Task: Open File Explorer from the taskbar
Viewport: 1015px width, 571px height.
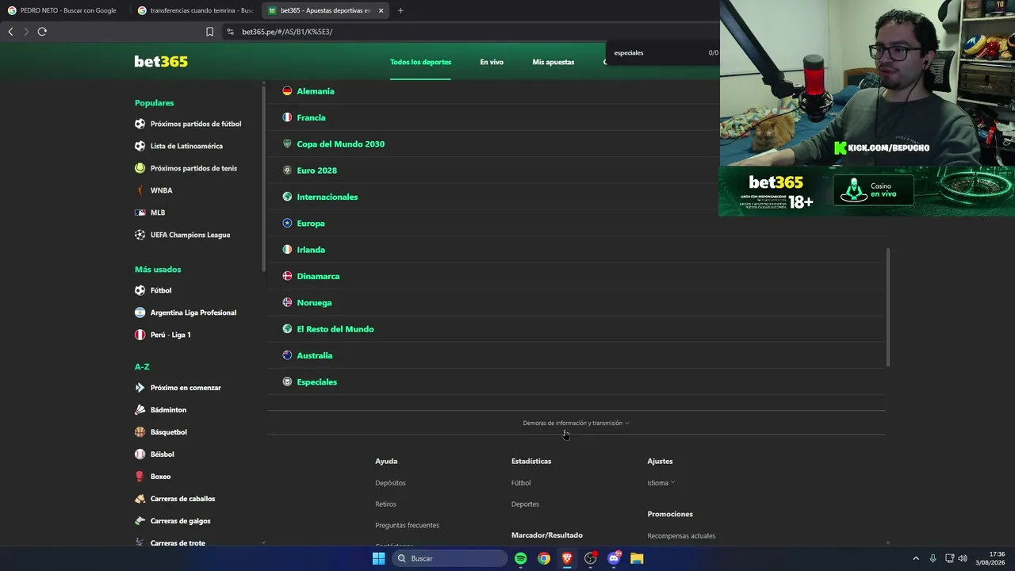Action: (637, 558)
